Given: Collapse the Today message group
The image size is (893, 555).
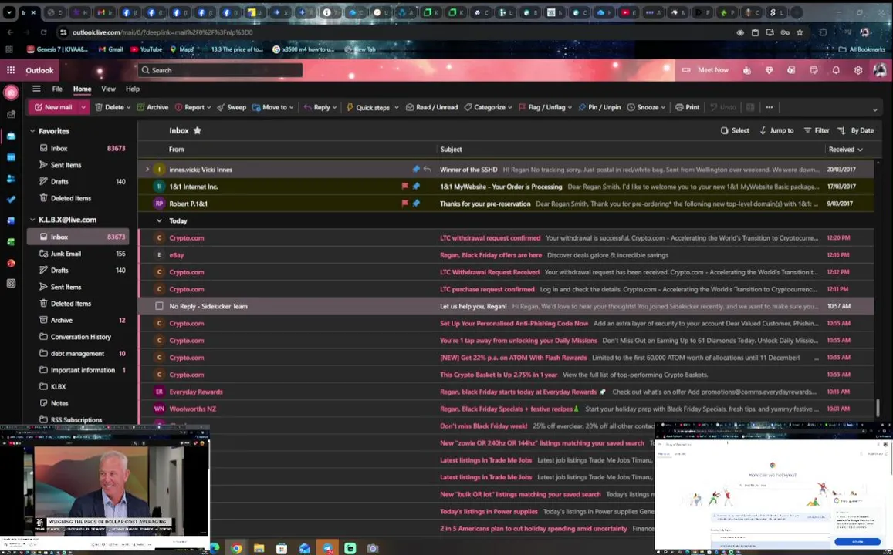Looking at the screenshot, I should (x=159, y=220).
